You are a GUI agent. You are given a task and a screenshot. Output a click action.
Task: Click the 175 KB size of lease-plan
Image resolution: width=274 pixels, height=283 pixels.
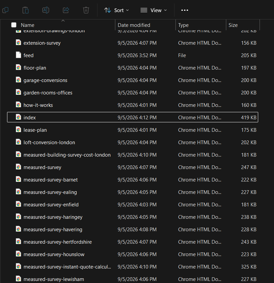coord(249,130)
